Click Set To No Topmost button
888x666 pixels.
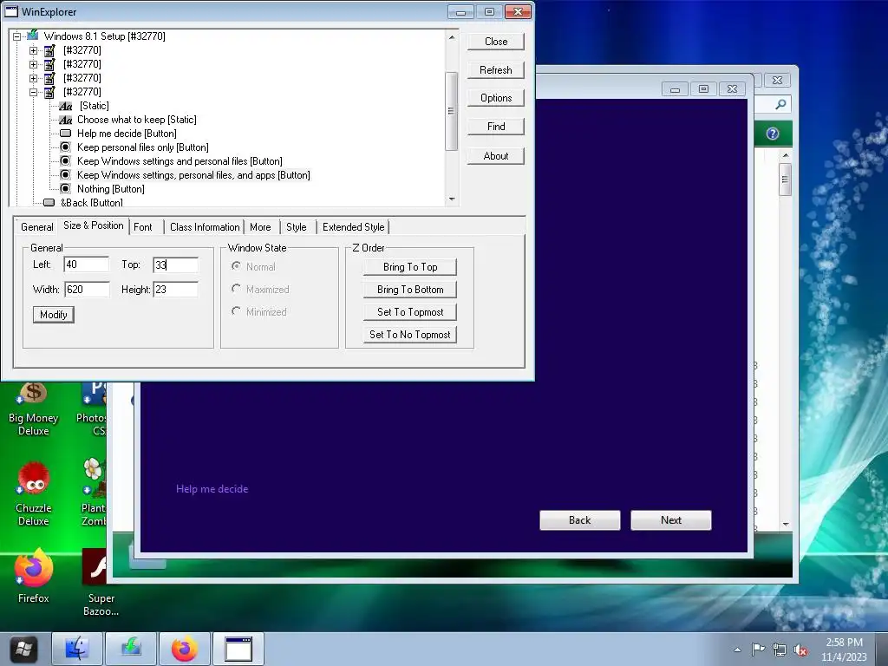coord(410,335)
